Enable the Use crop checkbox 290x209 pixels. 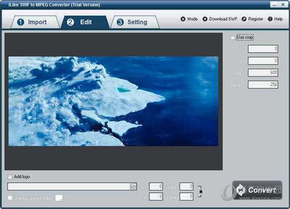coord(233,37)
